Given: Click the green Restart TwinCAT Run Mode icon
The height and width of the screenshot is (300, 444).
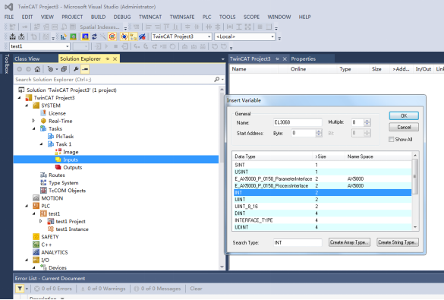Looking at the screenshot, I should tap(73, 36).
